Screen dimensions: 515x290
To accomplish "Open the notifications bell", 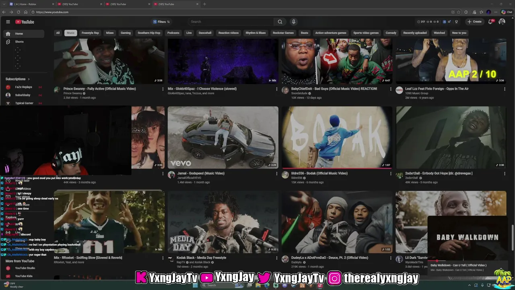I will tap(490, 22).
